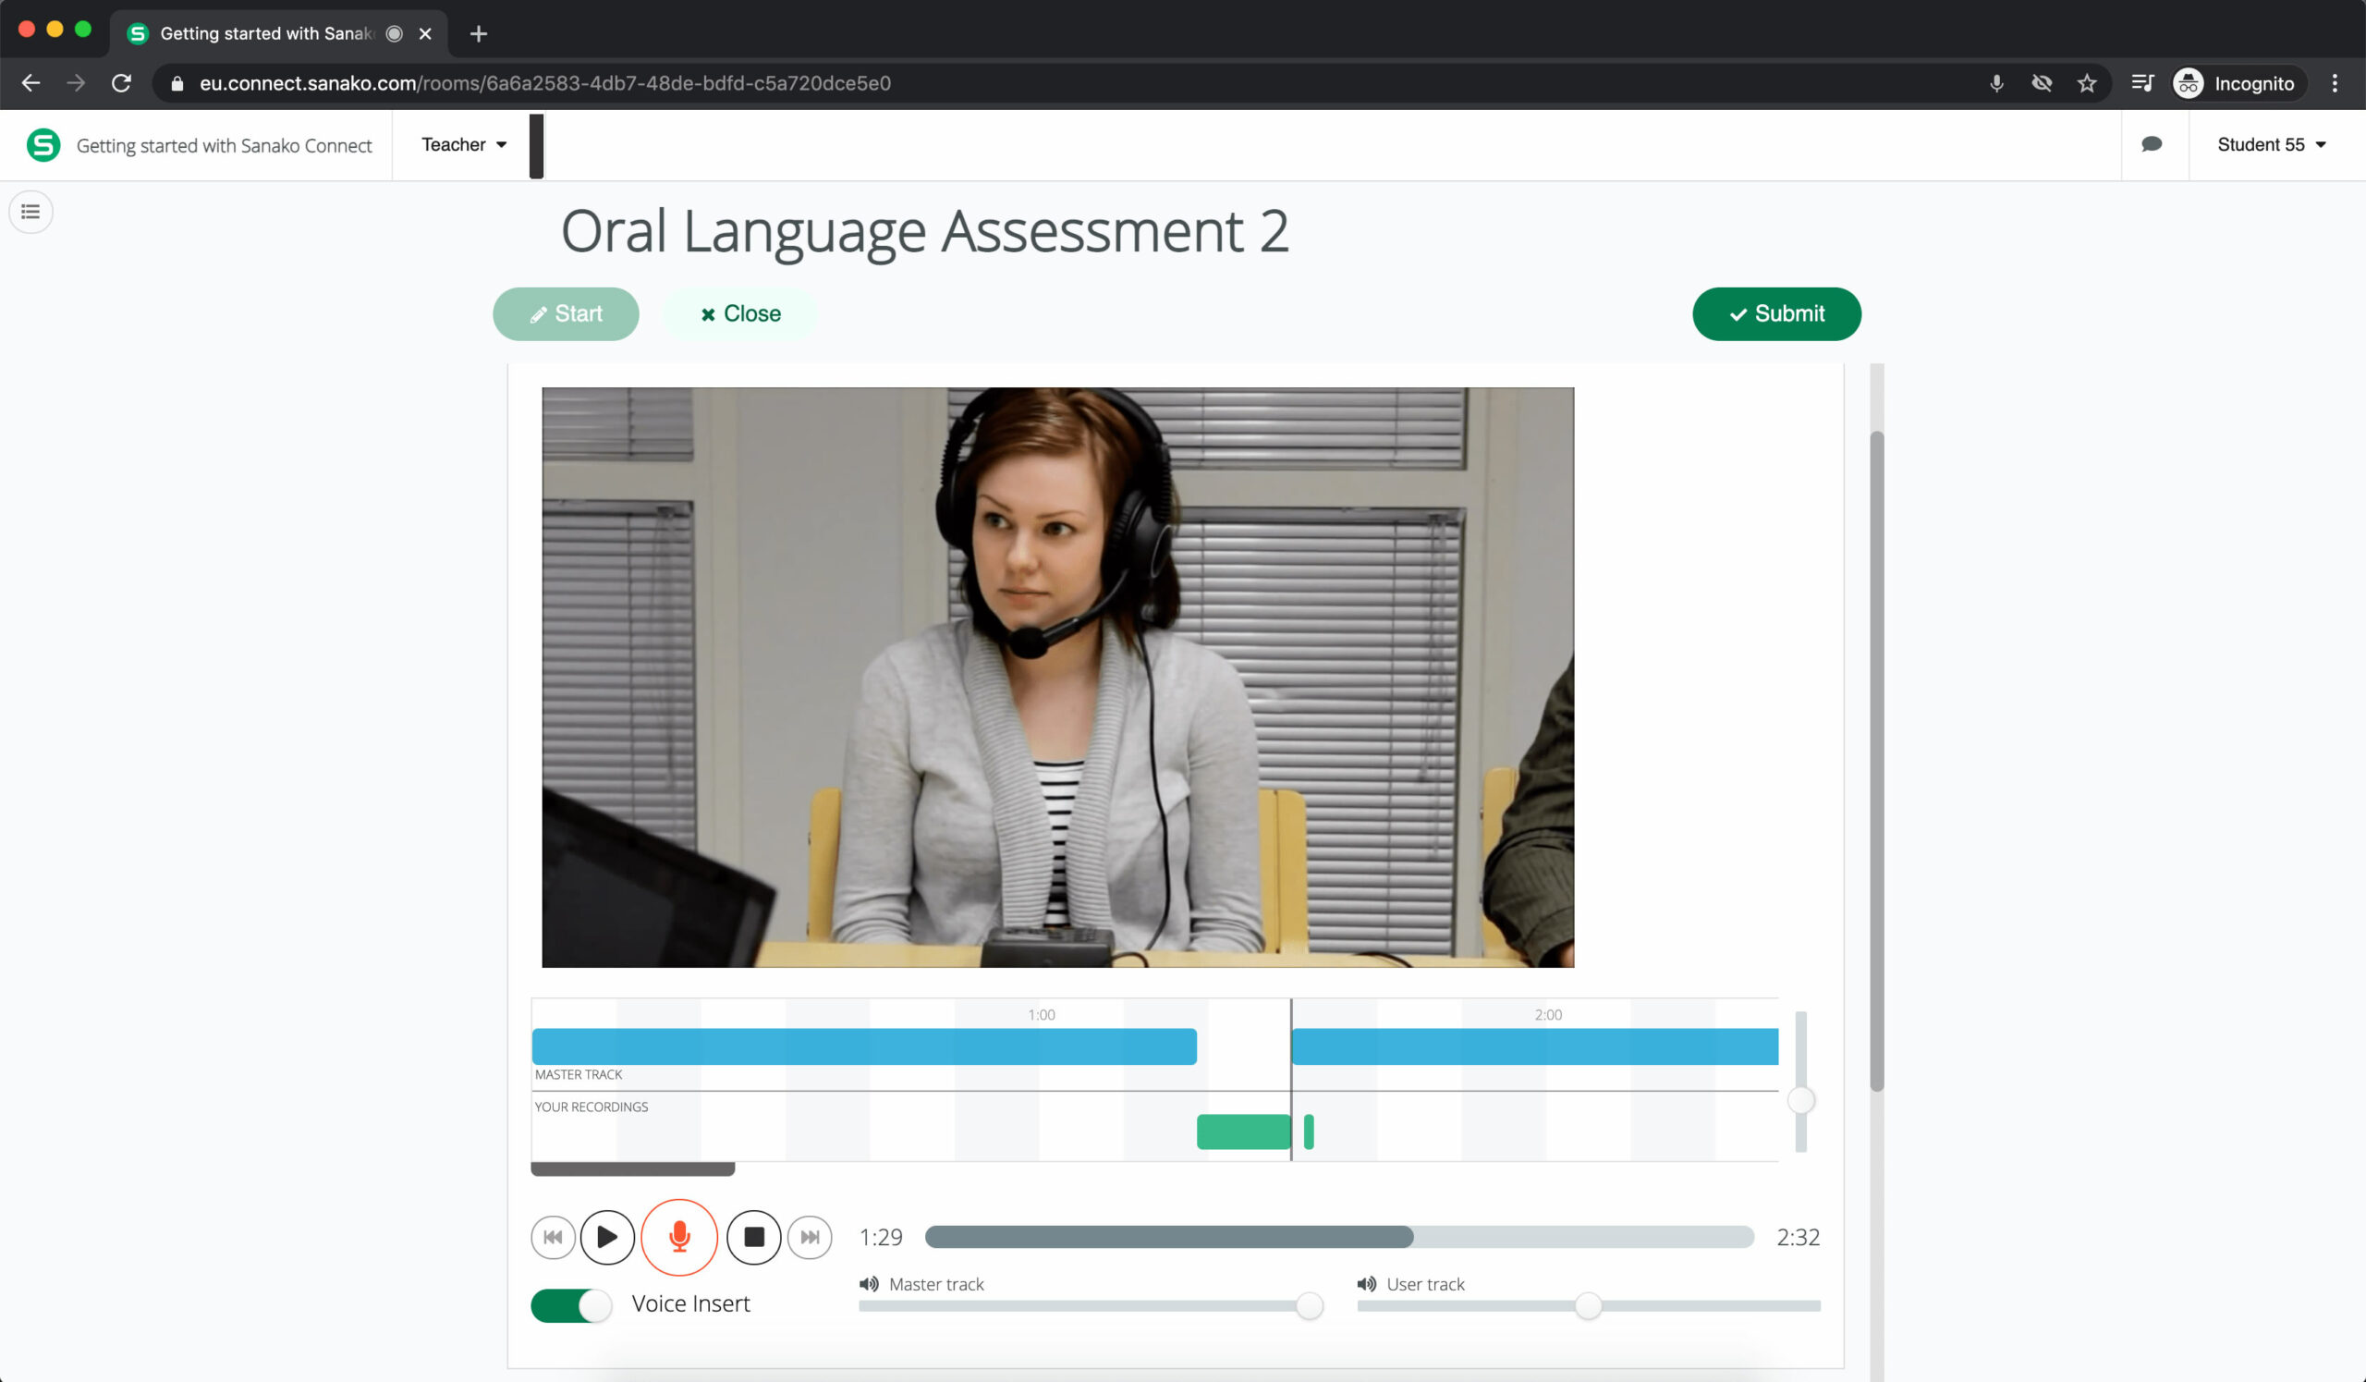This screenshot has width=2366, height=1382.
Task: Click the User track volume slider handle
Action: (1588, 1305)
